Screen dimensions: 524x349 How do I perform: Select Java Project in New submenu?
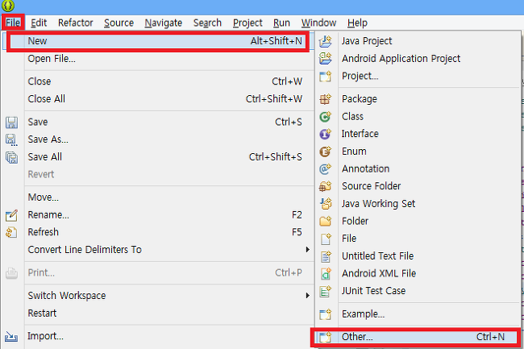tap(418, 41)
